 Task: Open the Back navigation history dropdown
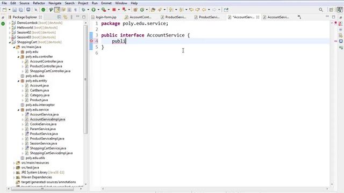tap(209, 10)
